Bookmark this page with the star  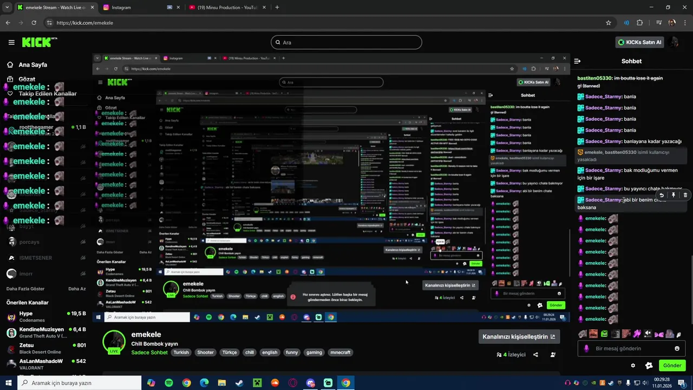coord(609,23)
